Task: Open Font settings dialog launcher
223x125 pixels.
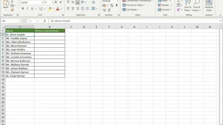Action: pyautogui.click(x=63, y=15)
